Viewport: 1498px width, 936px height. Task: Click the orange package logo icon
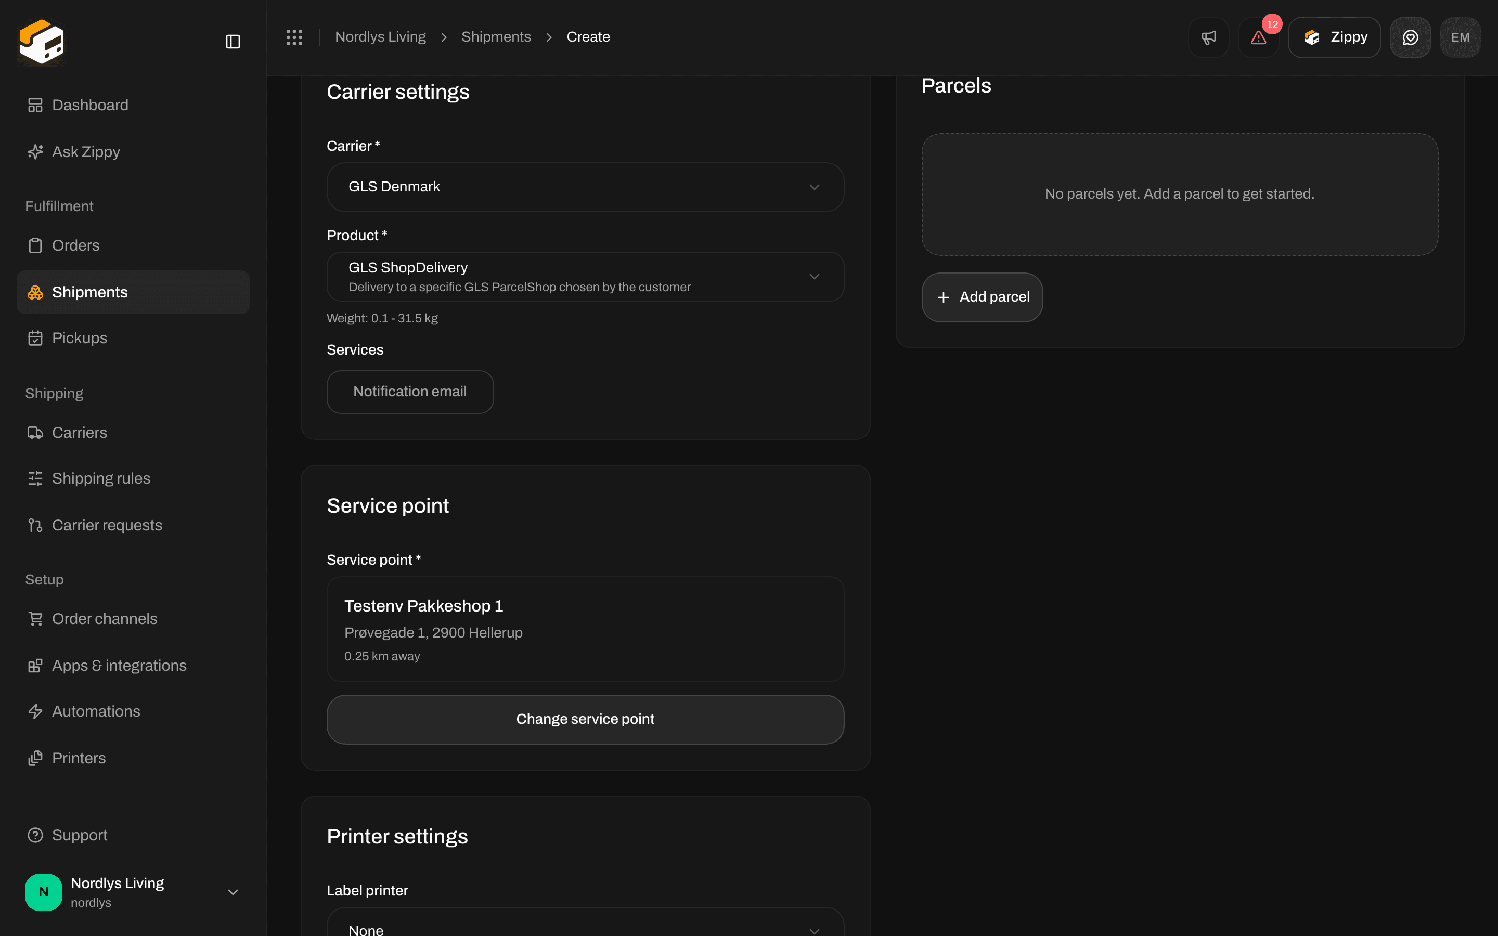click(x=42, y=41)
